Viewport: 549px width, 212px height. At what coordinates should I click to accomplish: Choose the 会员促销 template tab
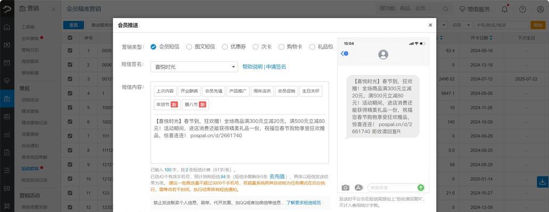point(286,91)
